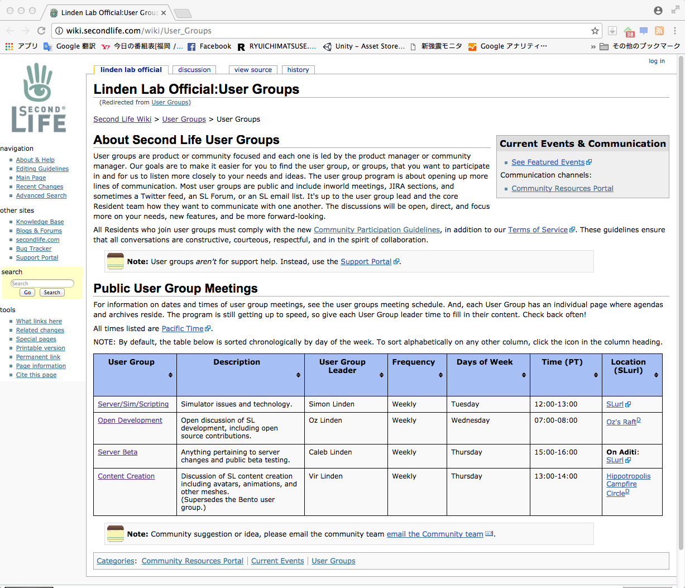Sort table by Days of Week column

tap(524, 375)
